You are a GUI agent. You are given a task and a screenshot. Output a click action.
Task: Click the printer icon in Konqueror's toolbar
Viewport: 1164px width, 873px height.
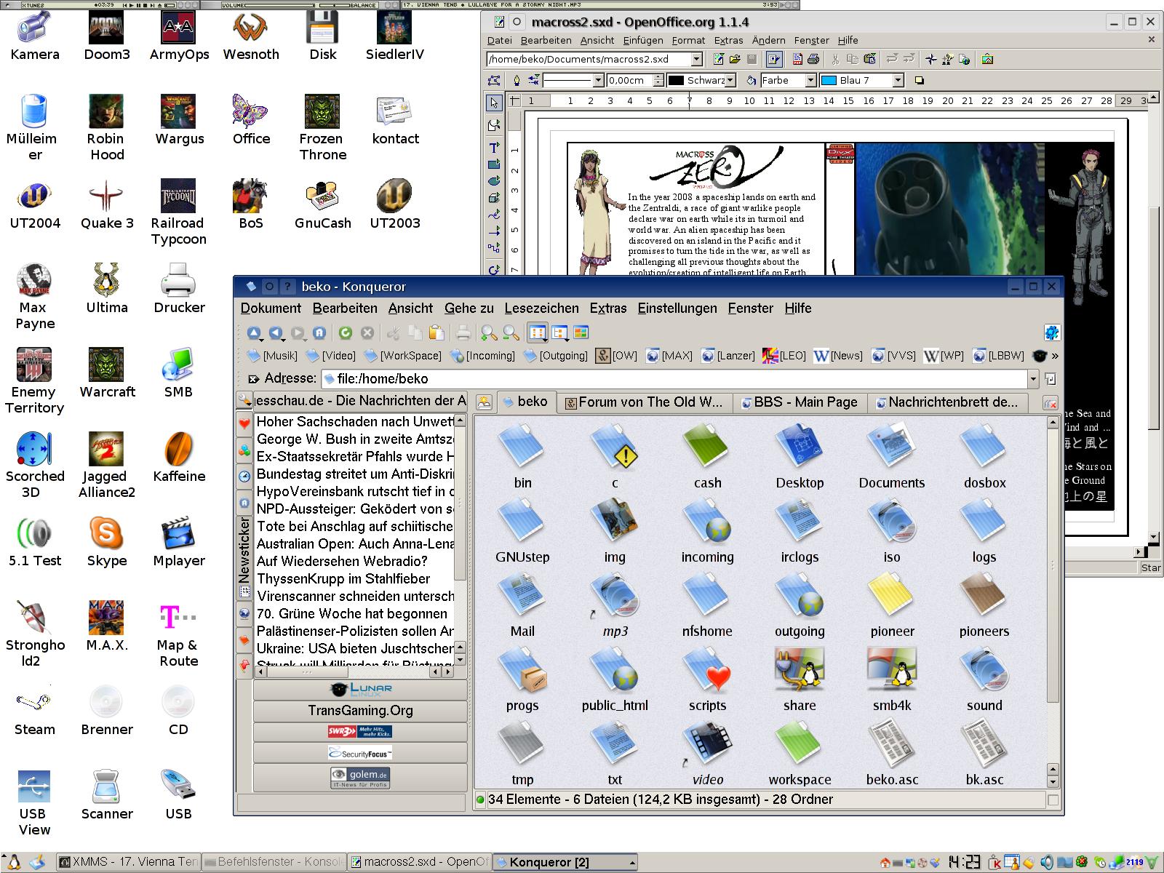click(463, 333)
